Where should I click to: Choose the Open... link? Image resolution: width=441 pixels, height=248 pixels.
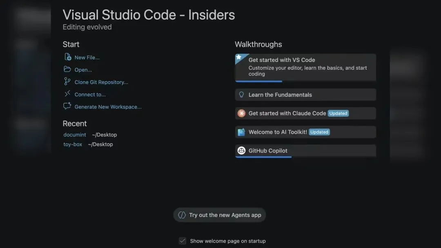click(x=83, y=70)
